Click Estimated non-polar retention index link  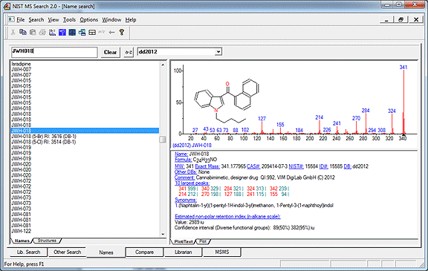[227, 217]
